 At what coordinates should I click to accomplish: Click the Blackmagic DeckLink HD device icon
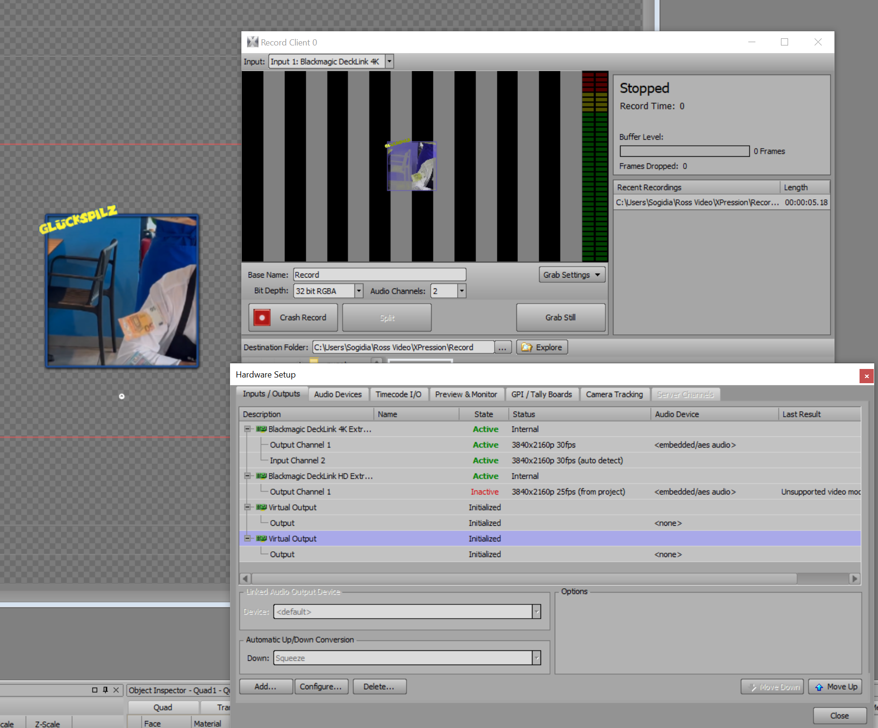coord(261,476)
